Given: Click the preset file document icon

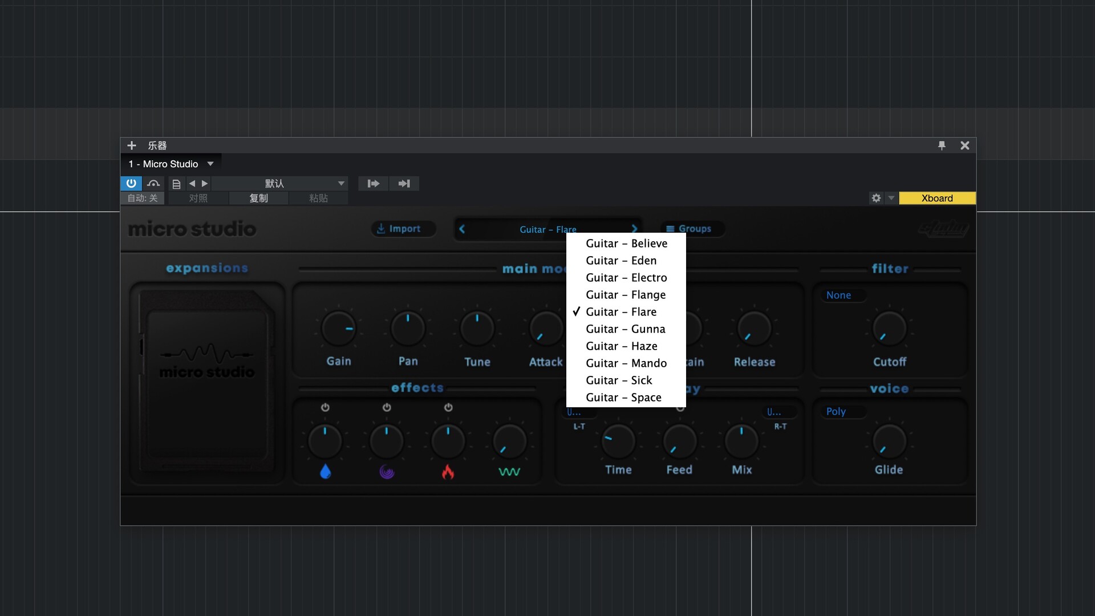Looking at the screenshot, I should tap(176, 184).
